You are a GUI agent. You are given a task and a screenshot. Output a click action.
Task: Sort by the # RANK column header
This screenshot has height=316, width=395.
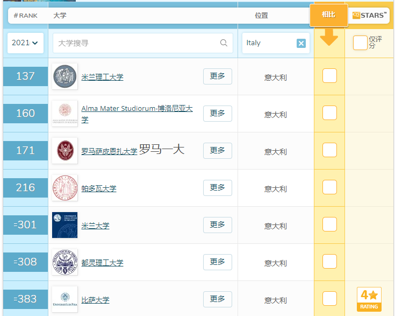[25, 16]
